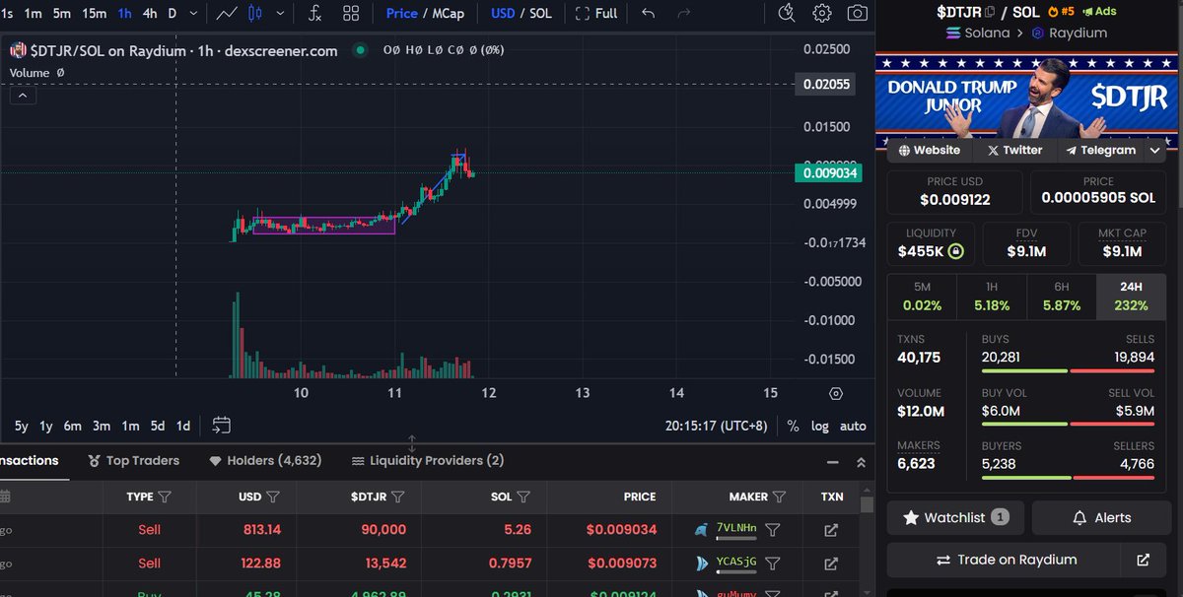The width and height of the screenshot is (1183, 597).
Task: Open the quick search magnifier icon
Action: (786, 13)
